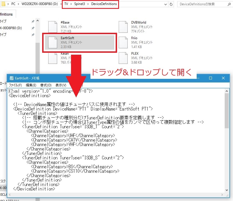
Task: Click Notepad horizontal scrollbar left arrow
Action: [x=10, y=195]
